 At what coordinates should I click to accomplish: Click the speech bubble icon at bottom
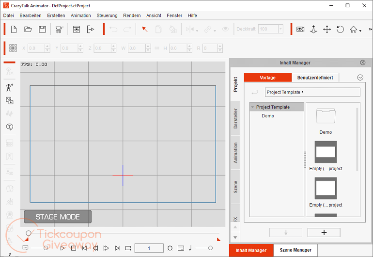[x=25, y=248]
